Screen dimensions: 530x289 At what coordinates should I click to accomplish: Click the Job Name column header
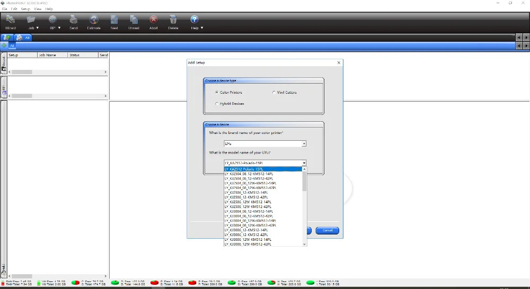pos(52,55)
